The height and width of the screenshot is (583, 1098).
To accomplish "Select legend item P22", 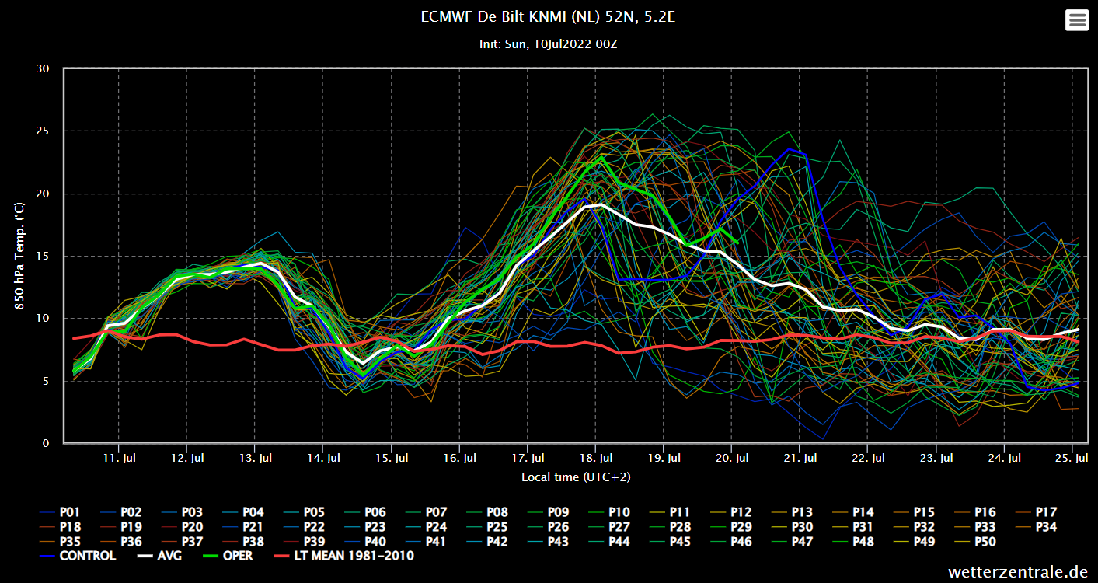I will tap(303, 527).
